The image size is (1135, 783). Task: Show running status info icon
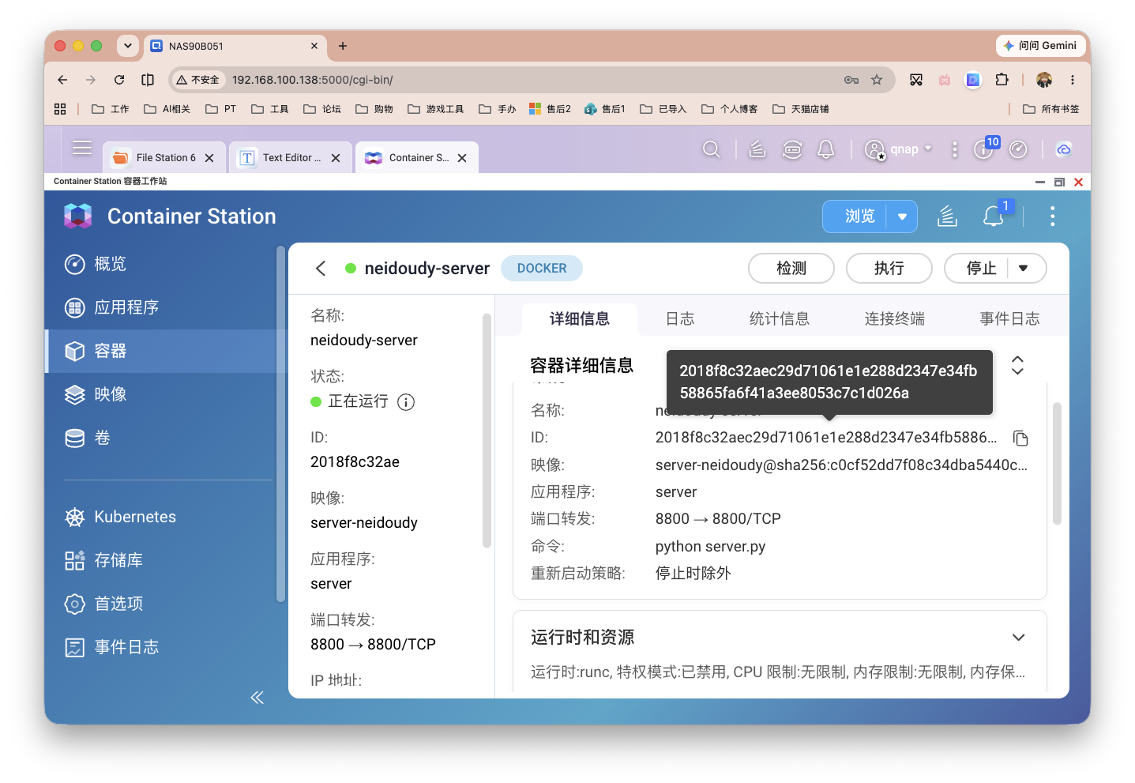[x=406, y=402]
